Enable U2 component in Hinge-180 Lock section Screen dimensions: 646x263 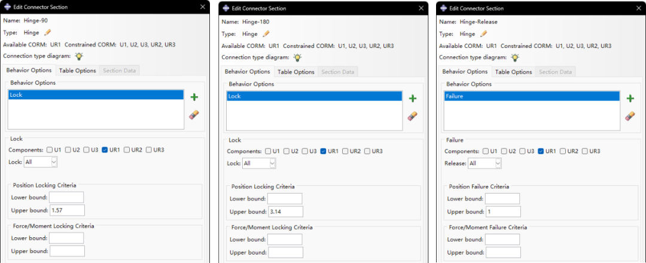coord(287,151)
